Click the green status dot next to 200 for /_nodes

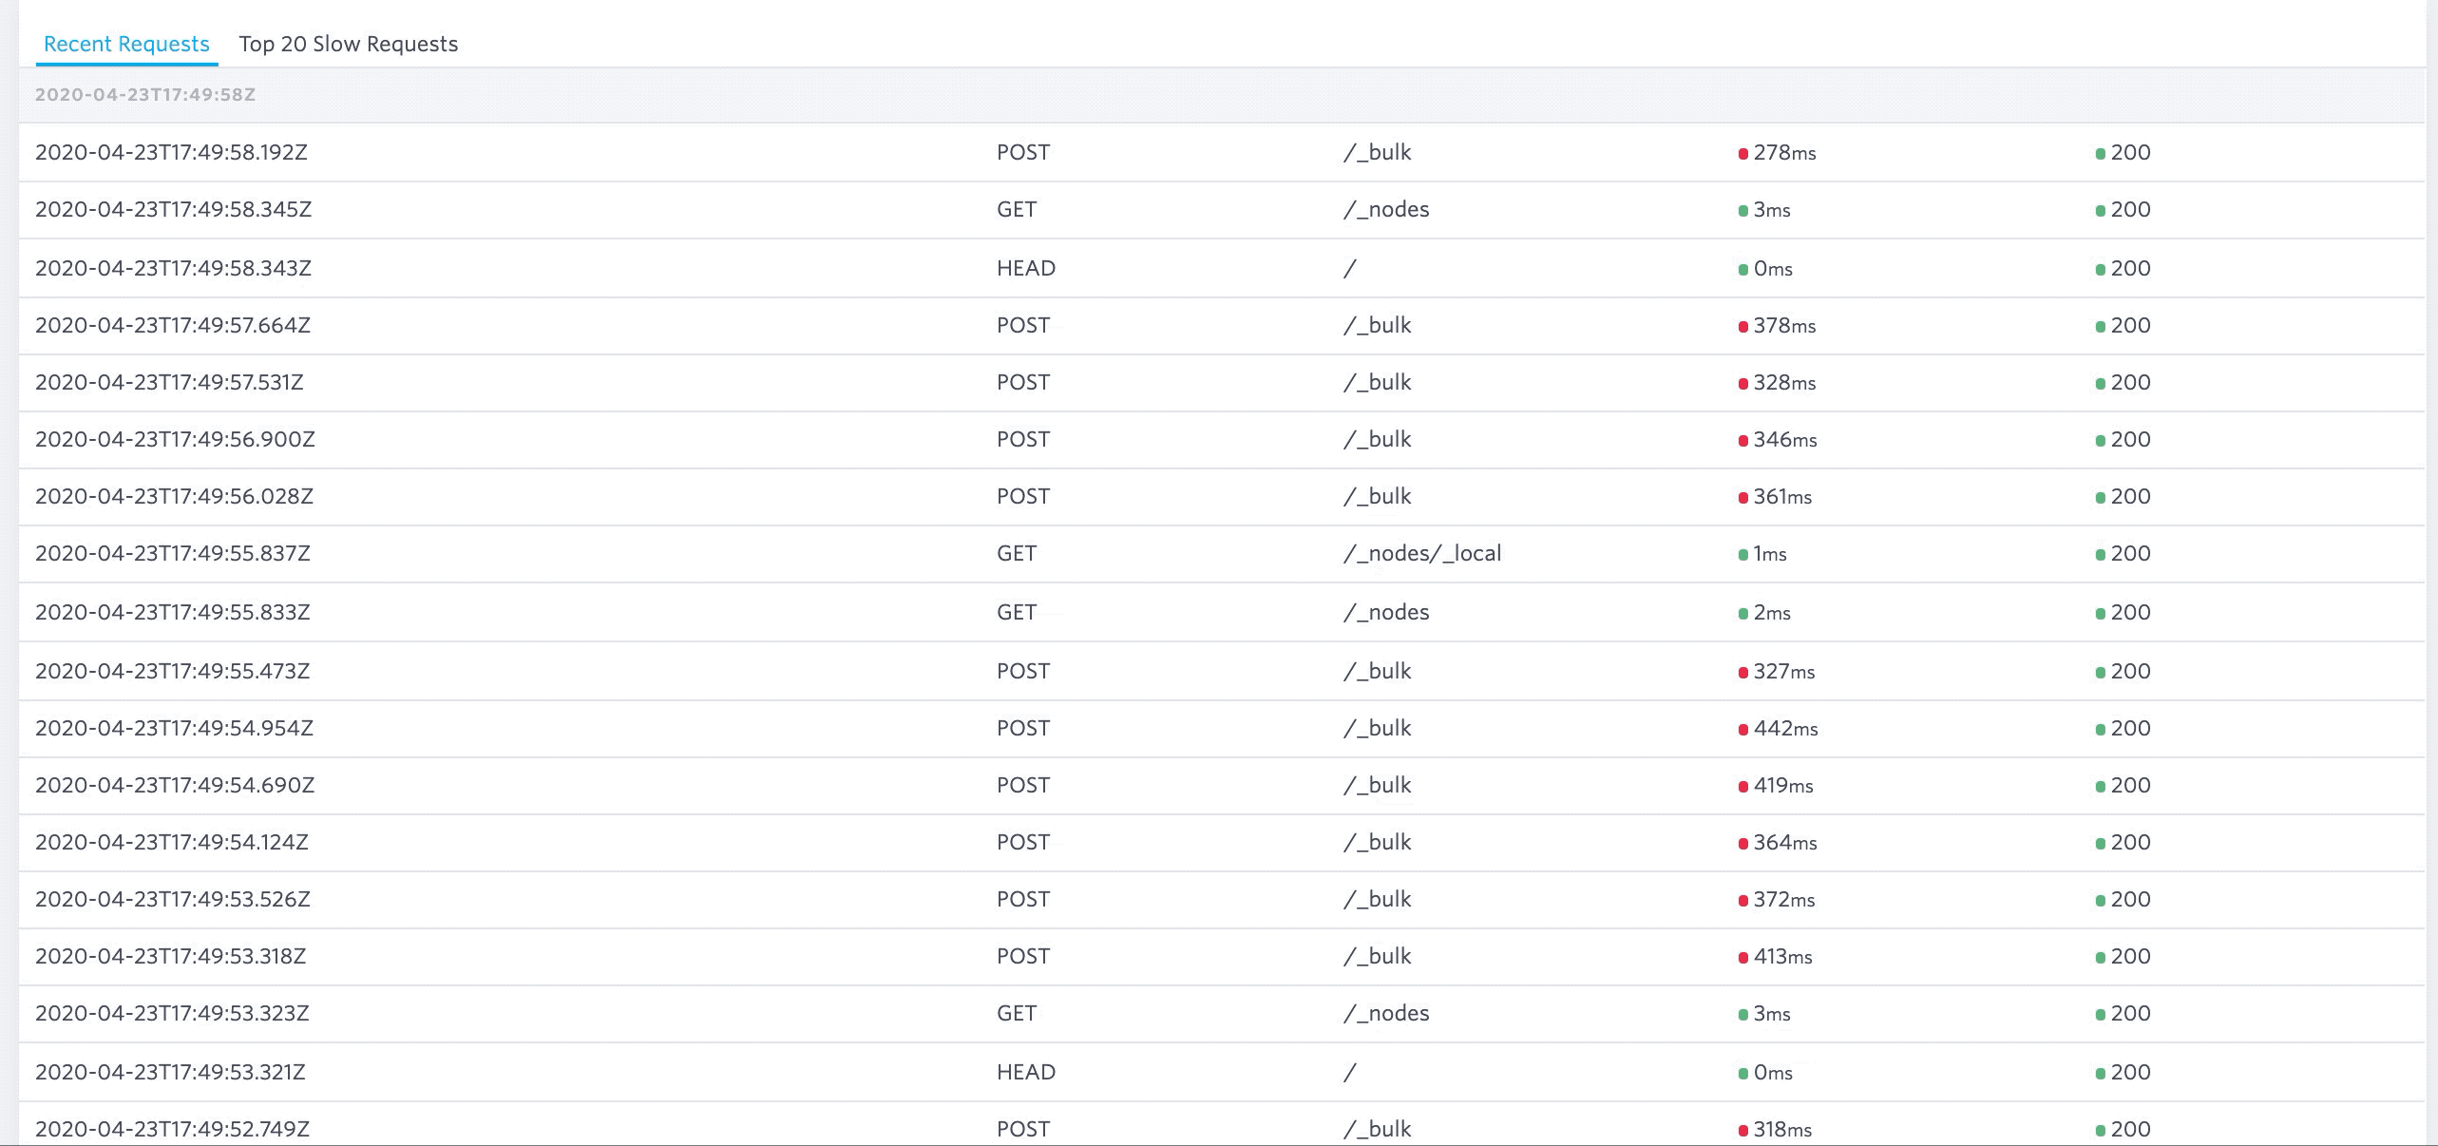[x=2100, y=209]
